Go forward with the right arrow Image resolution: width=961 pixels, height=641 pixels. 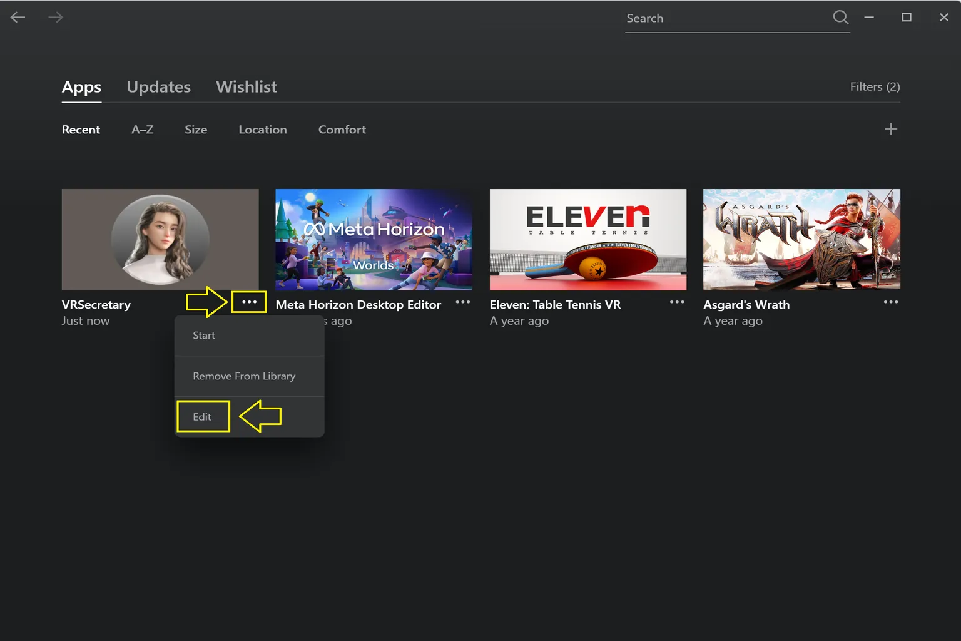pos(56,18)
